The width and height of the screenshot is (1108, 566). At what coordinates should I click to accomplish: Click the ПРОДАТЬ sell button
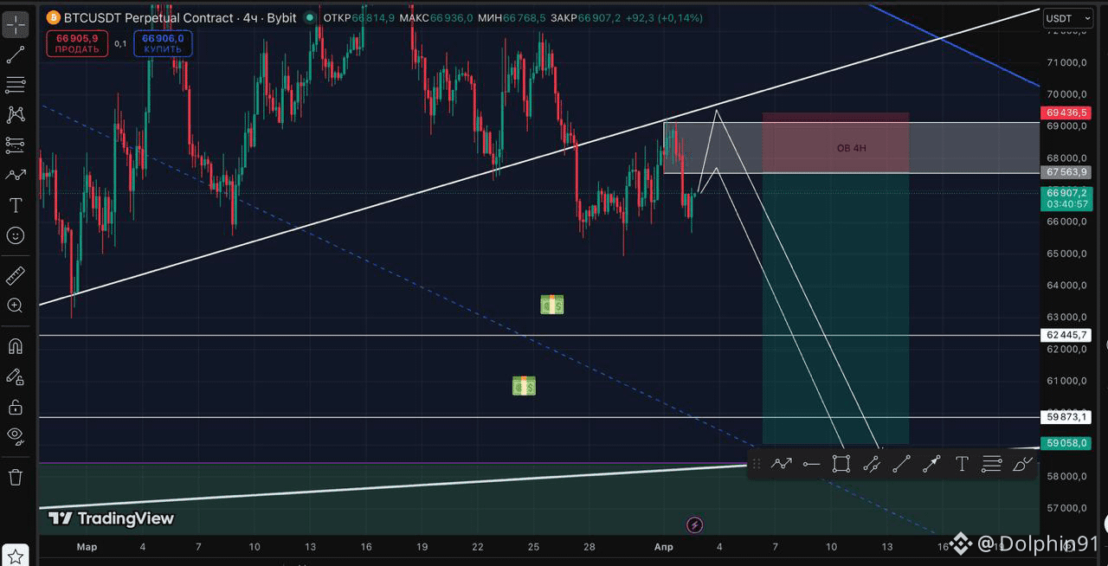77,44
